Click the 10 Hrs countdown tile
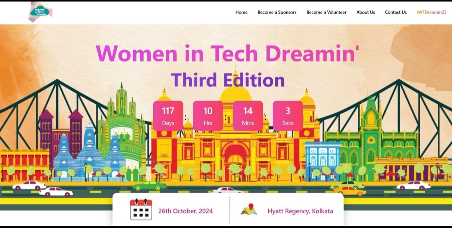Viewport: 452px width, 228px height. point(208,116)
